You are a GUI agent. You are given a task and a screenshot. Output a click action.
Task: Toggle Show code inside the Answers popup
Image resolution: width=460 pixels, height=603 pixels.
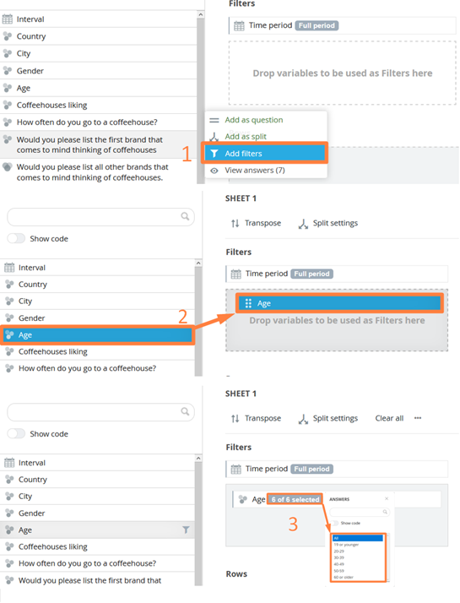point(335,523)
